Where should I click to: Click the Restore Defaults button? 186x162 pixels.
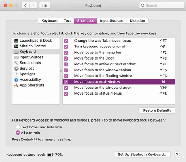(157, 110)
